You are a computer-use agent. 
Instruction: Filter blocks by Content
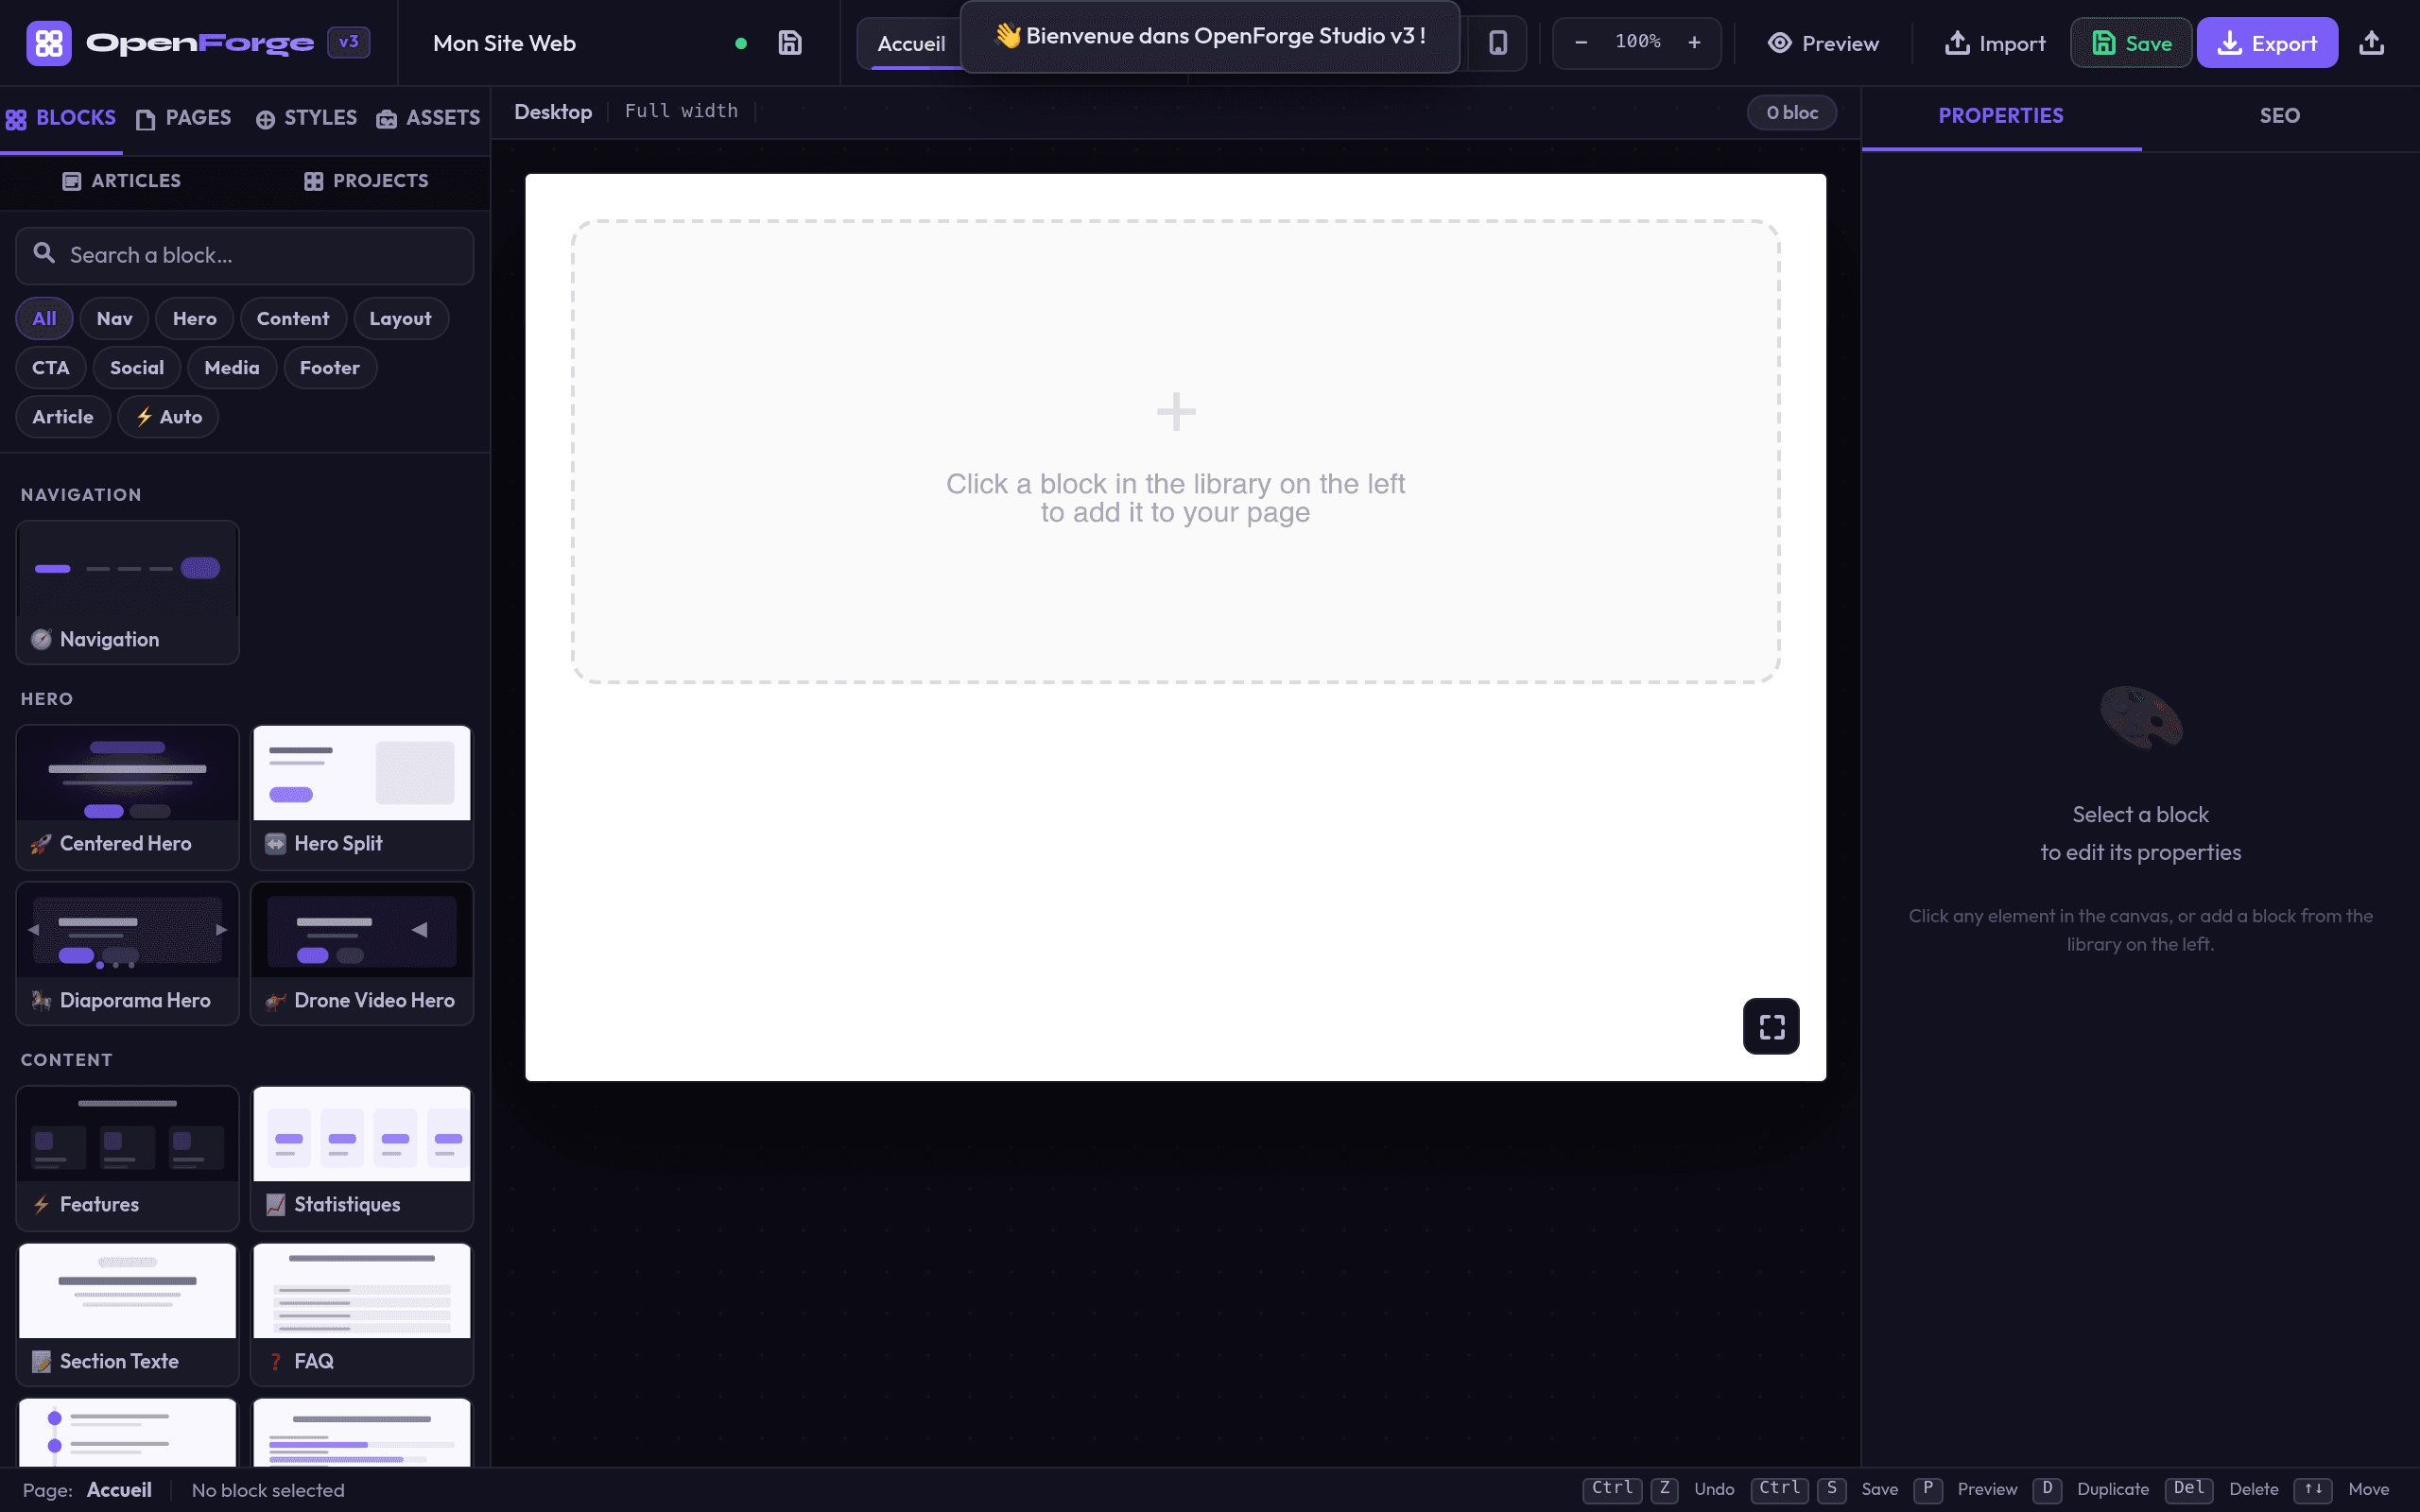(x=293, y=318)
